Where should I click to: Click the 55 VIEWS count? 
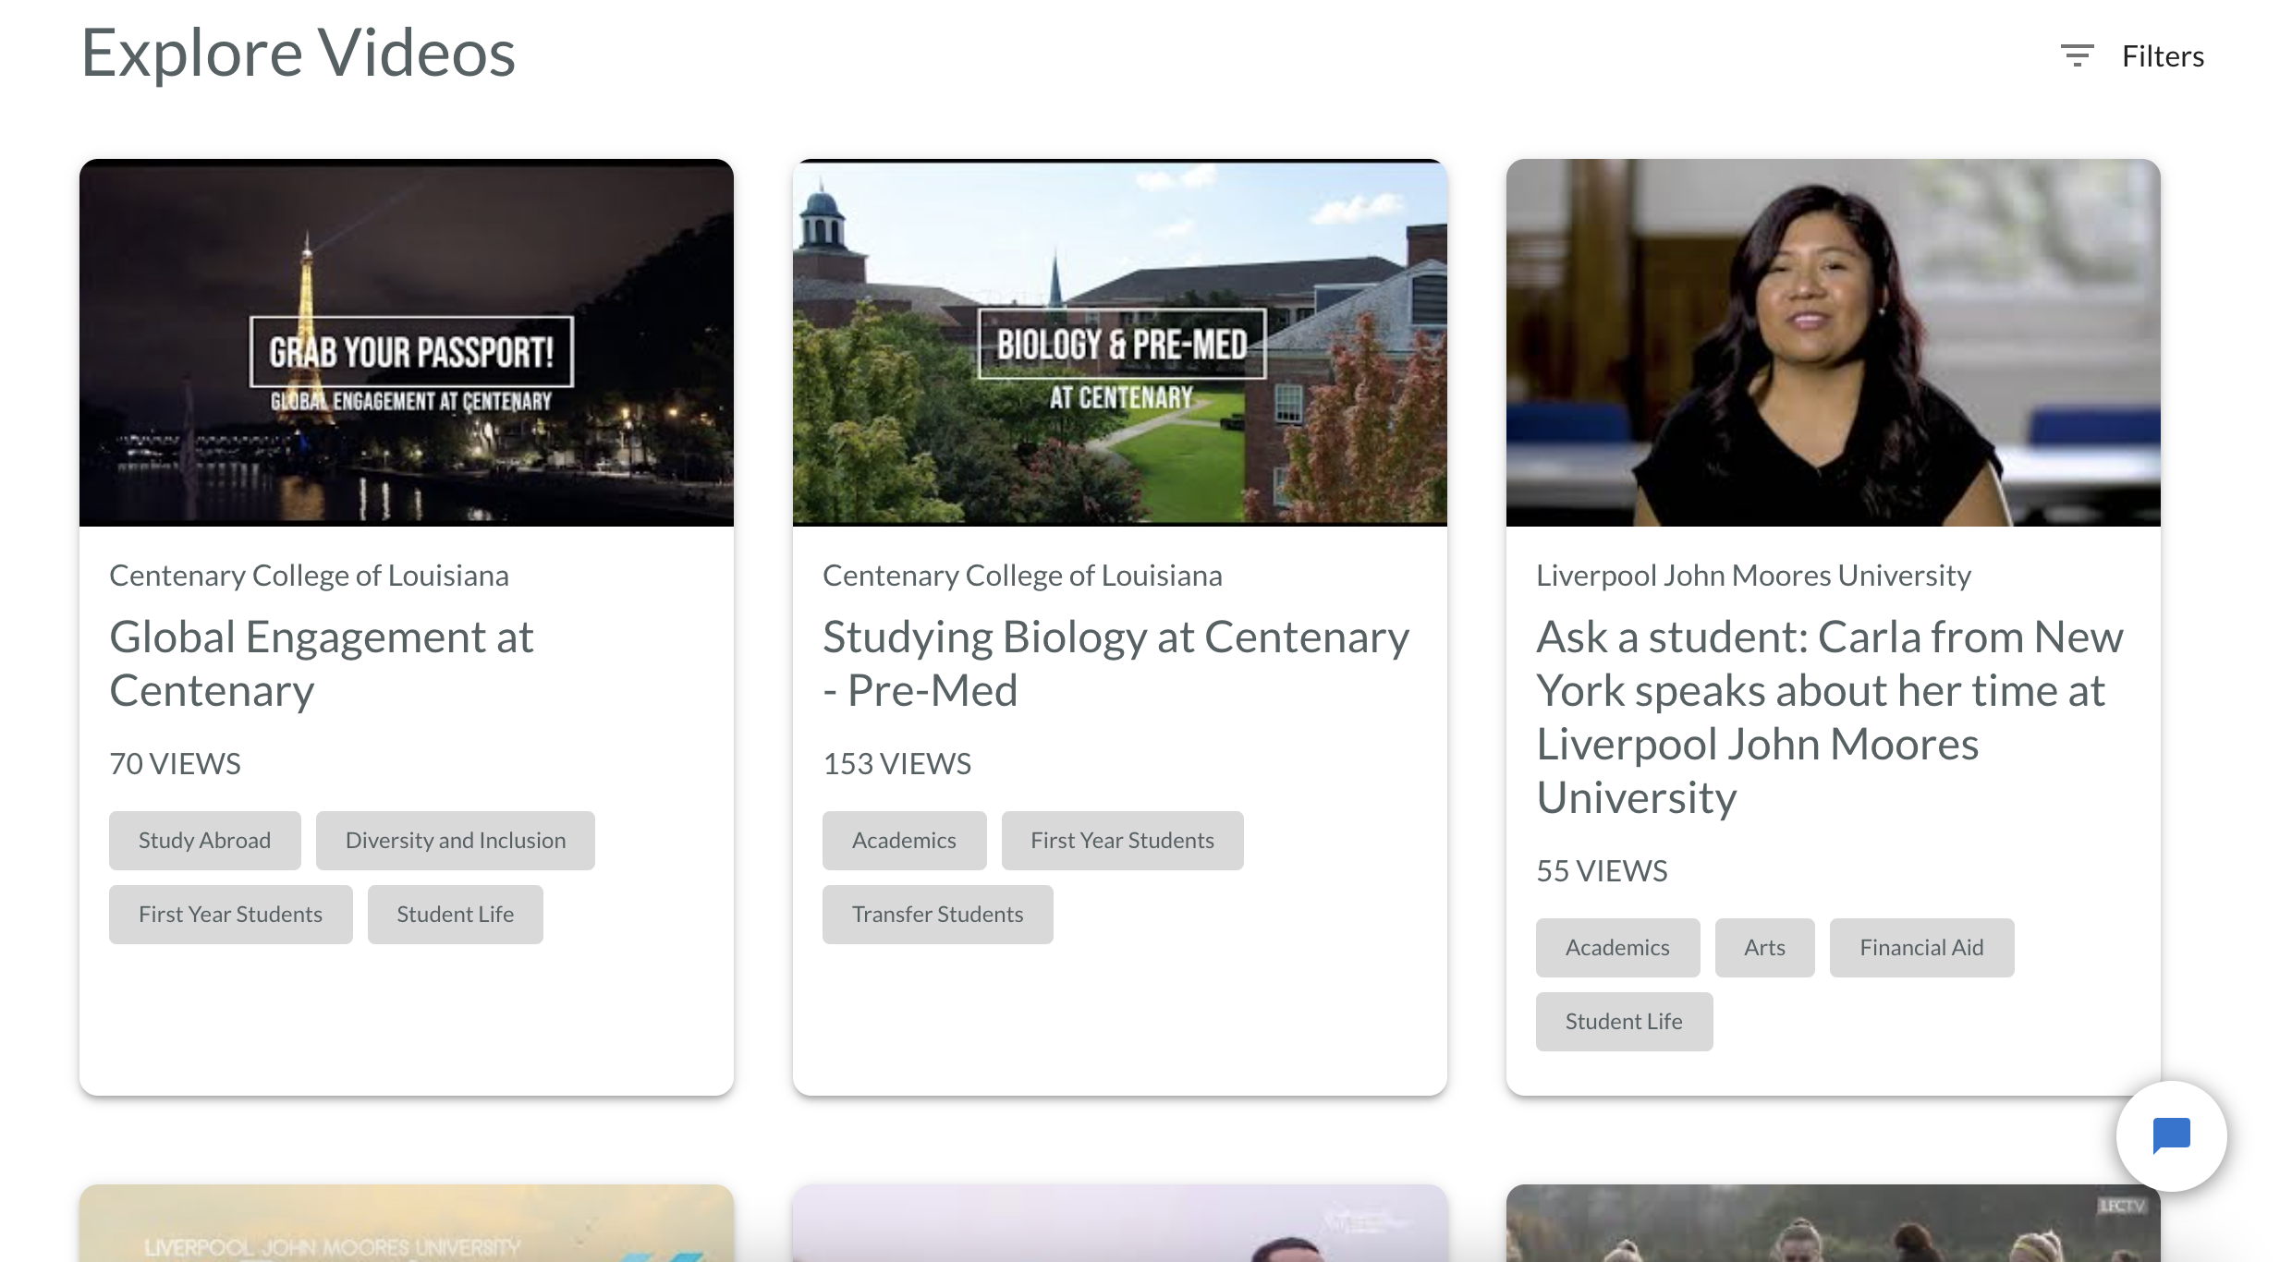pos(1602,871)
